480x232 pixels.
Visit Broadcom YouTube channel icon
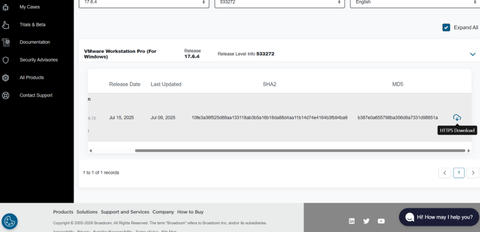tap(381, 221)
